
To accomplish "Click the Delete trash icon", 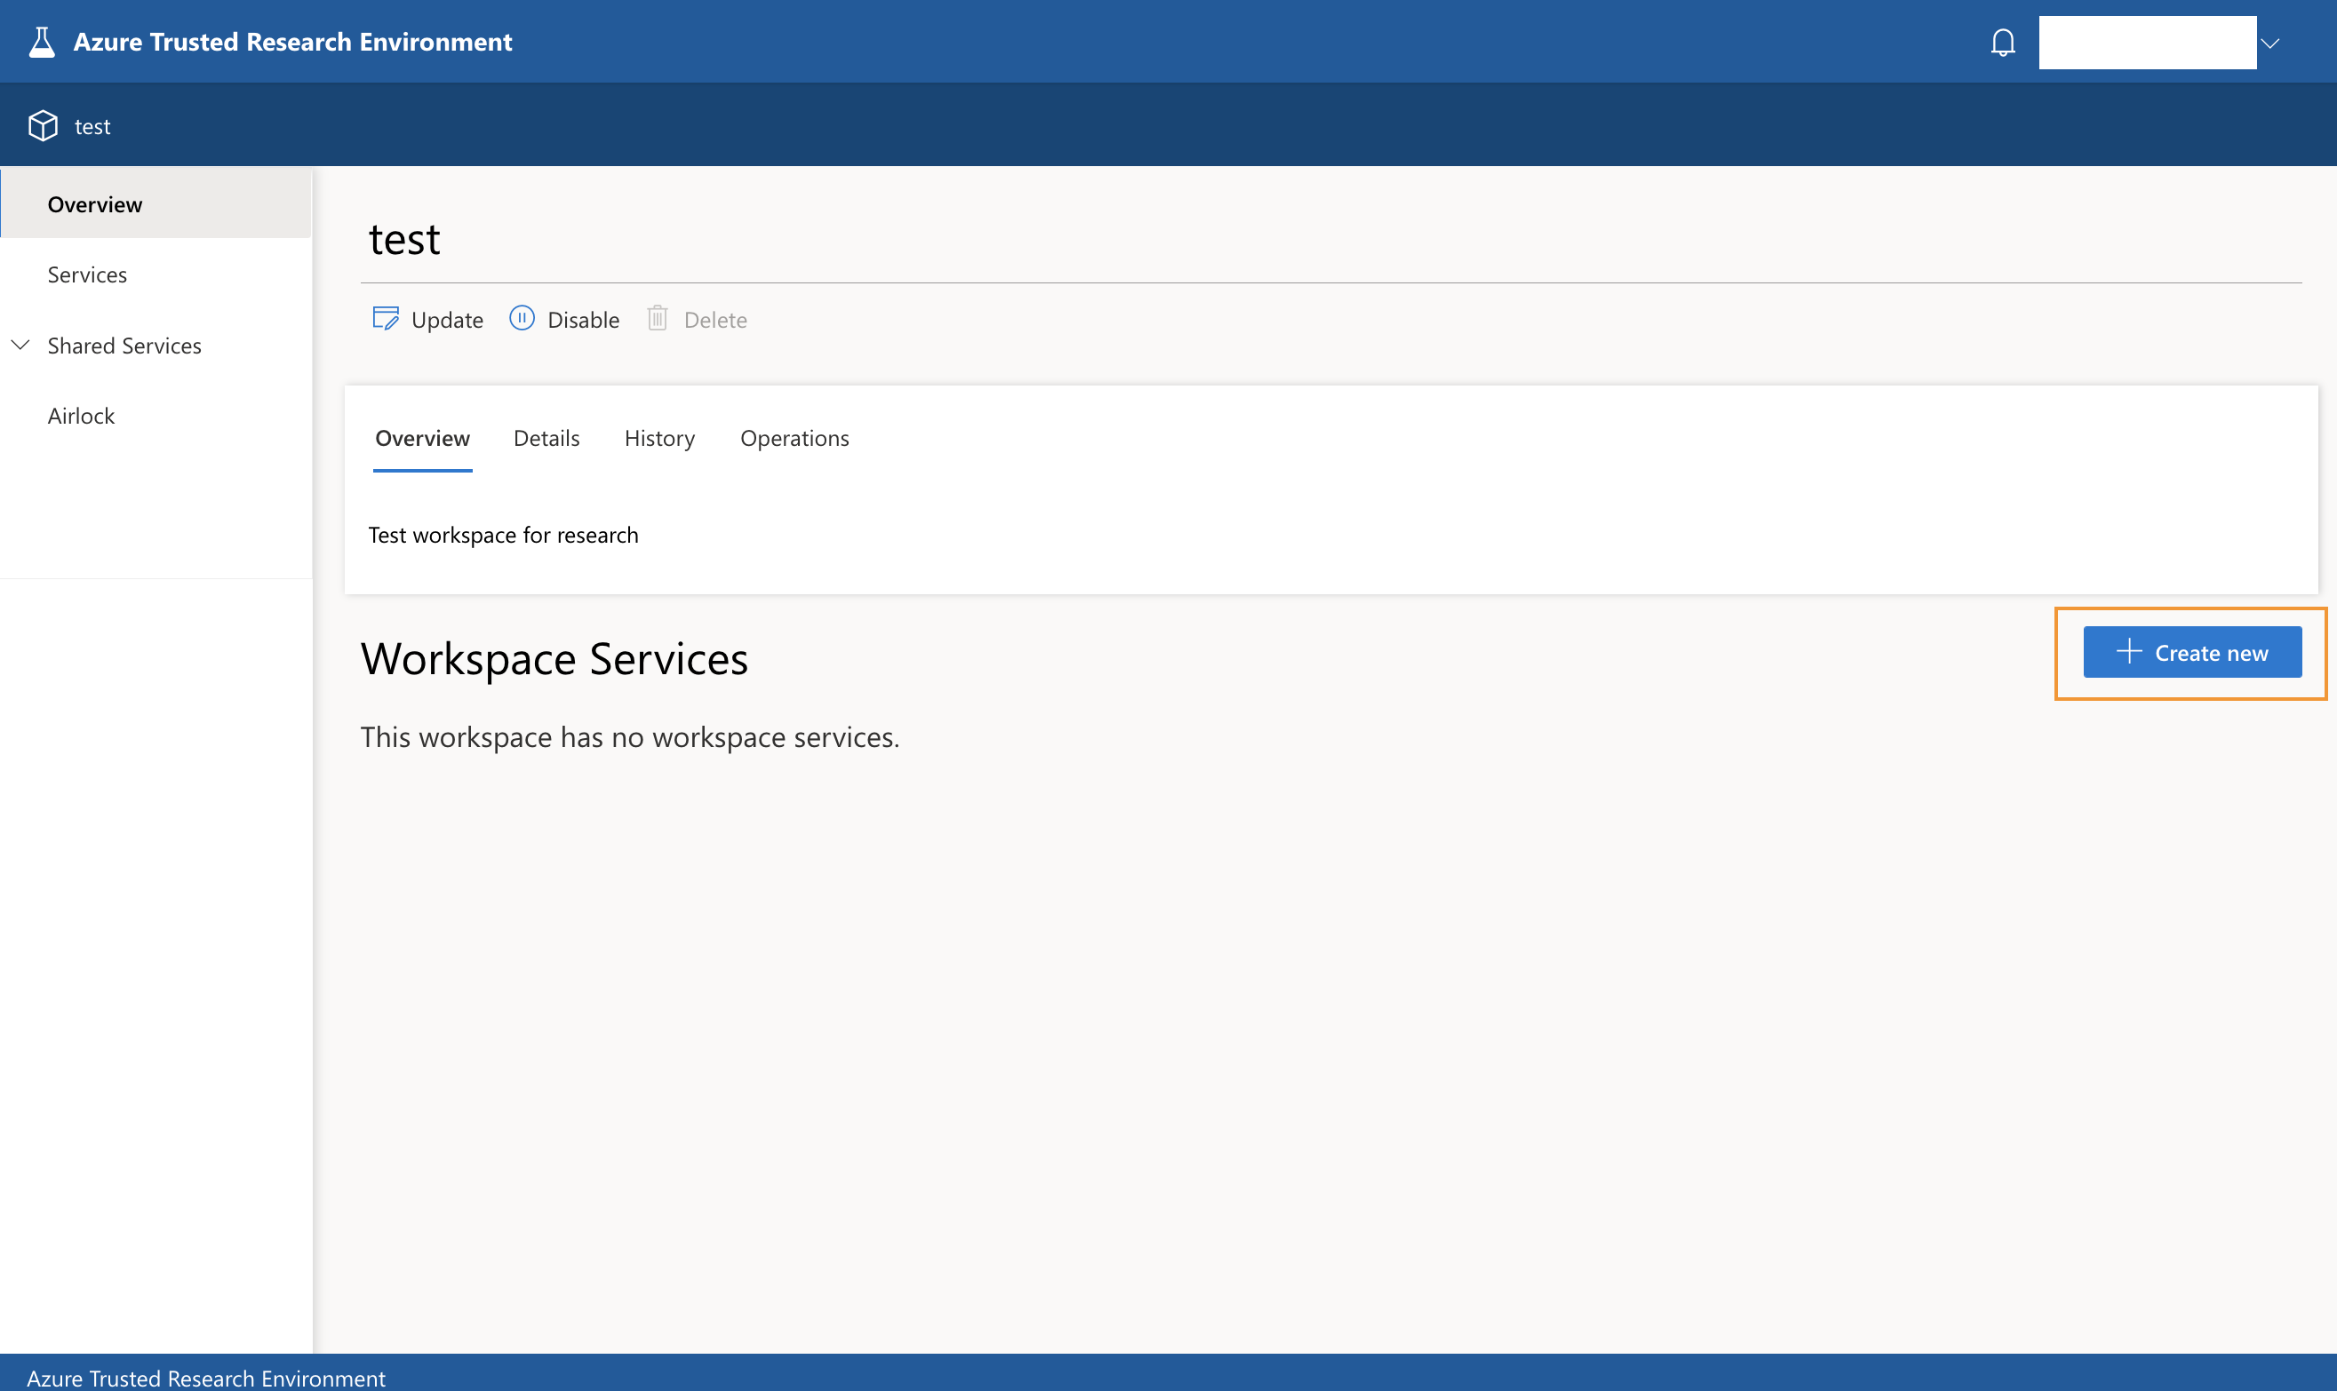I will coord(658,319).
